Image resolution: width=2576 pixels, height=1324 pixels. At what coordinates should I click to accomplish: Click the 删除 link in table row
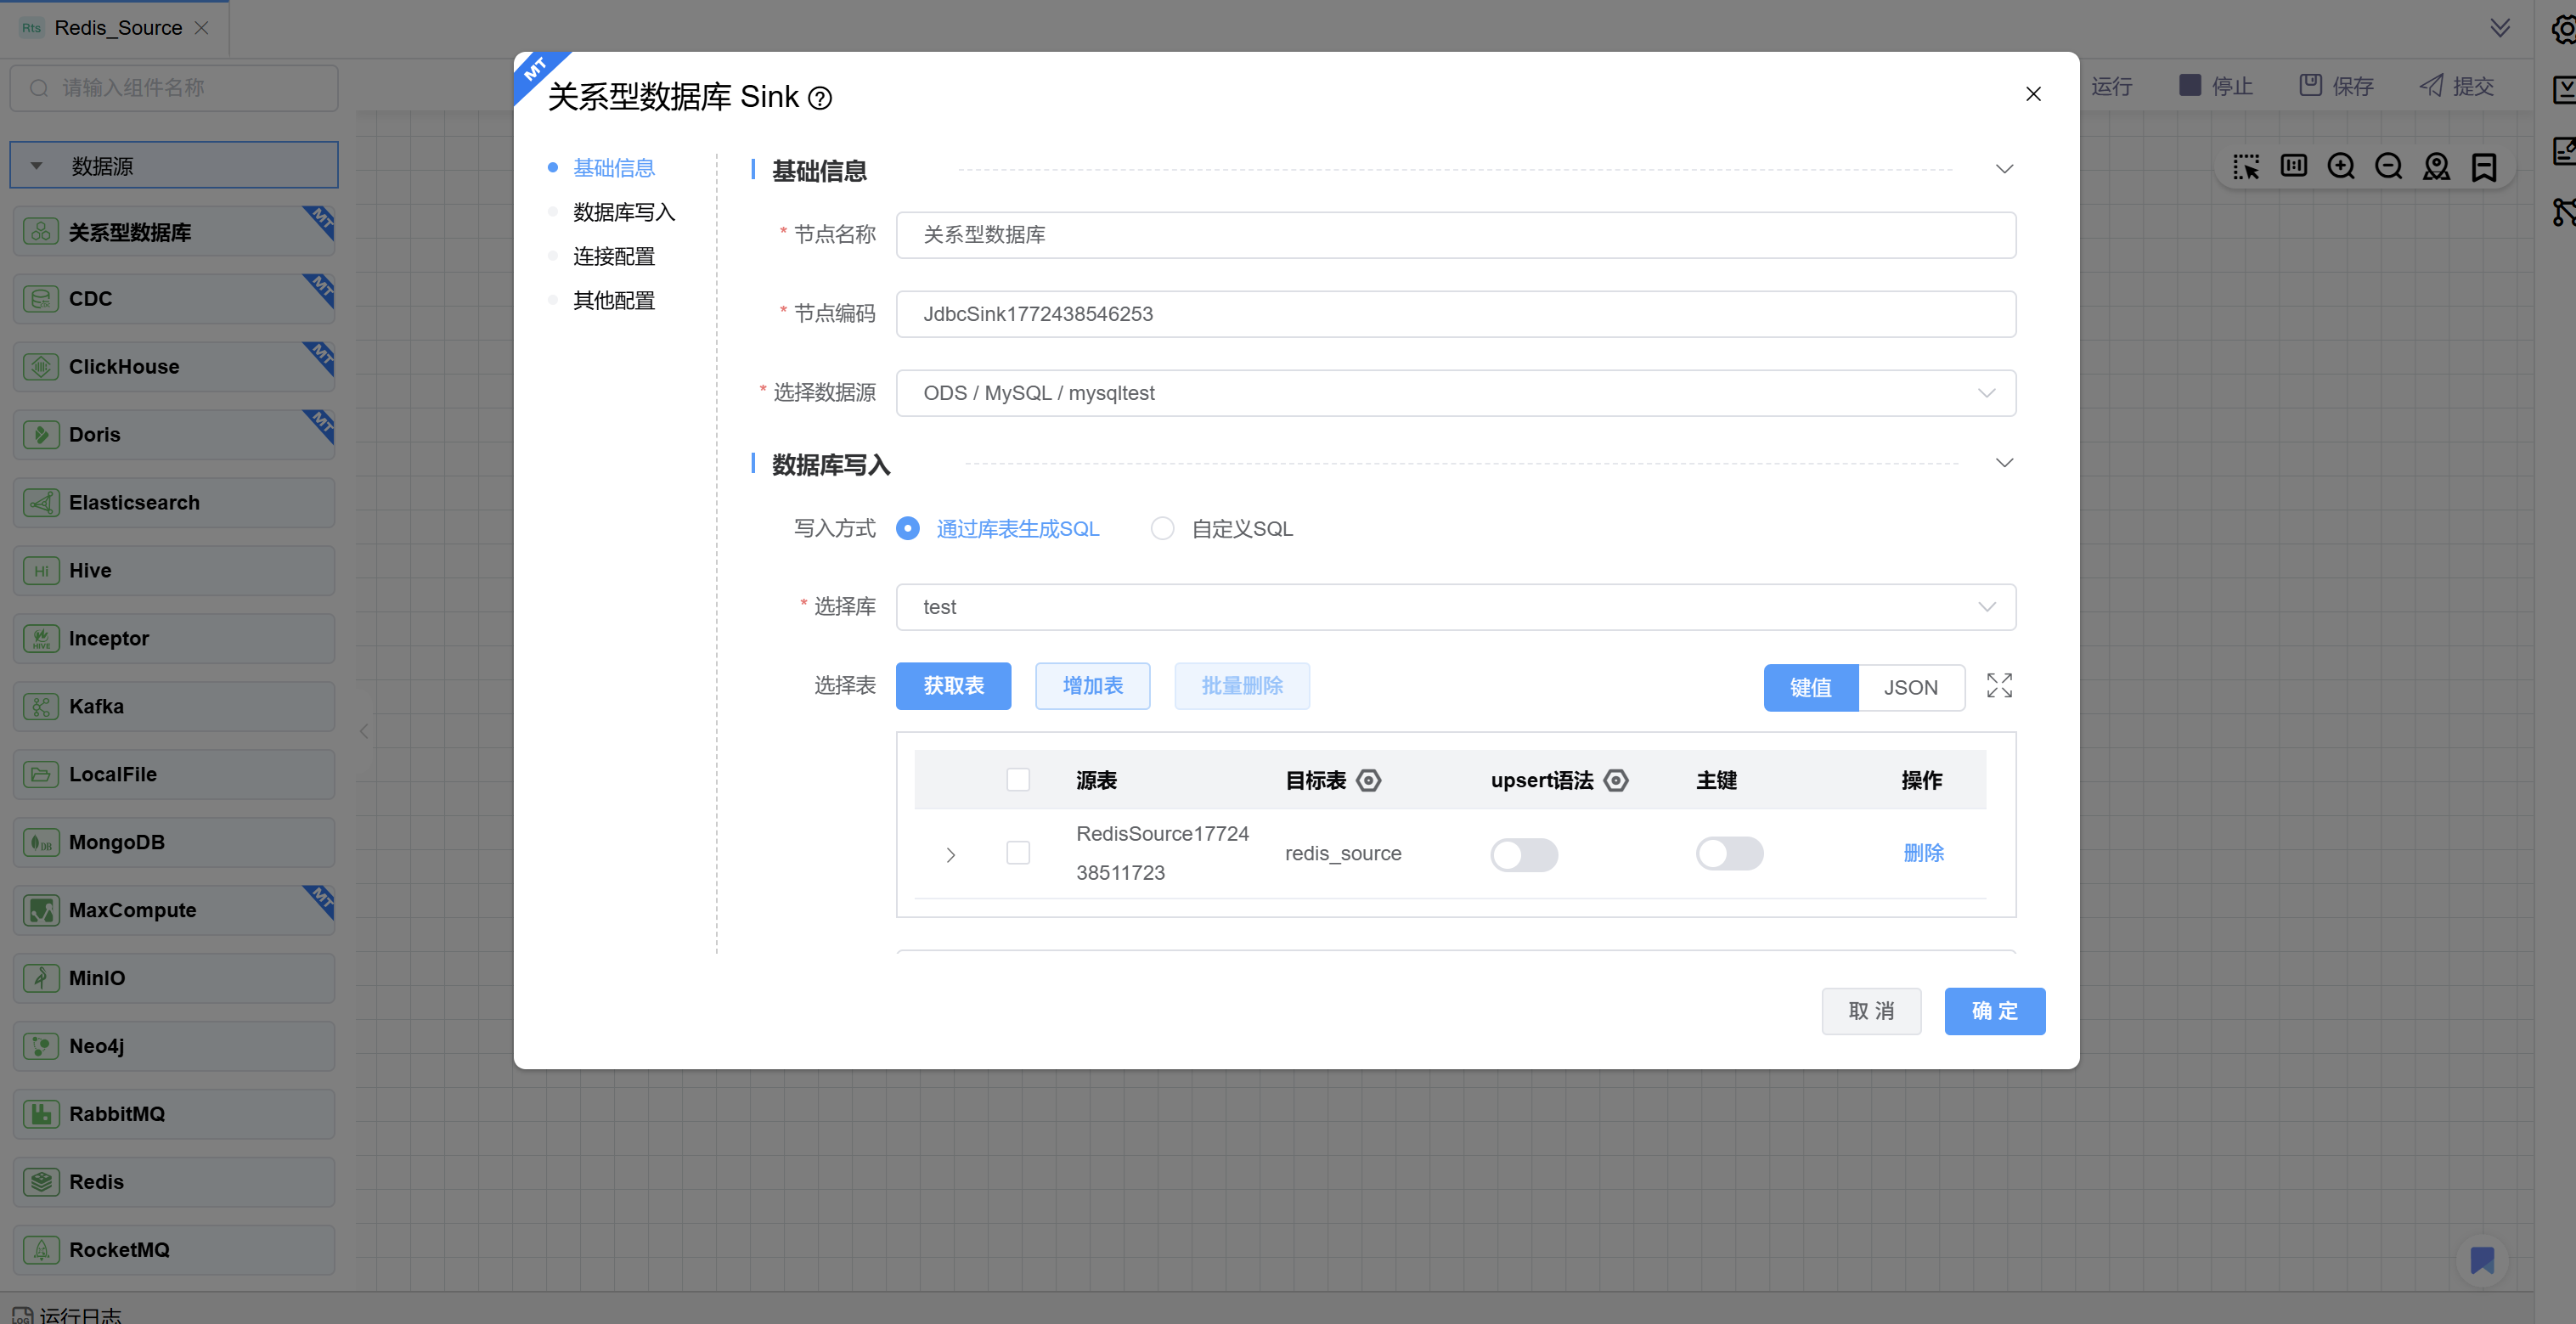coord(1923,853)
